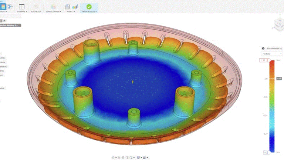Open the SURFACE FINISH dropdown menu
The width and height of the screenshot is (284, 160).
click(x=53, y=12)
